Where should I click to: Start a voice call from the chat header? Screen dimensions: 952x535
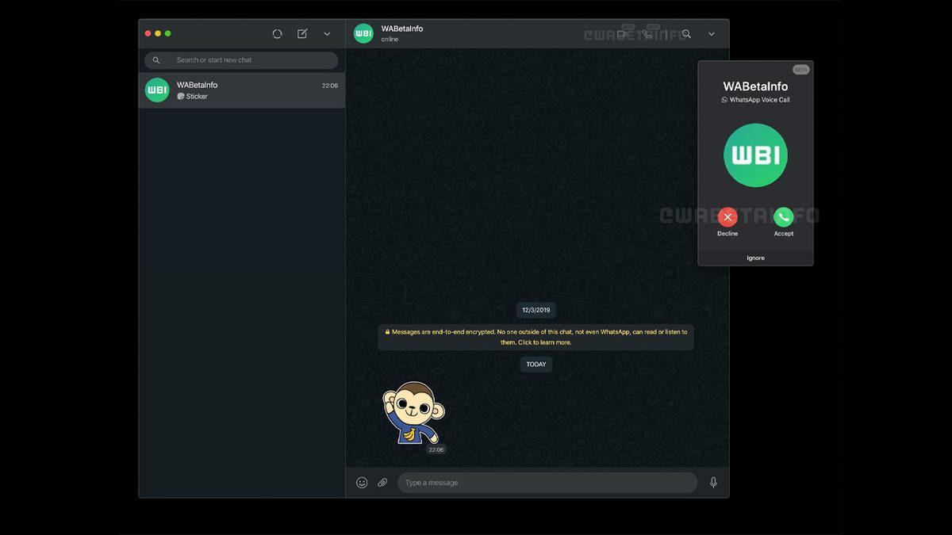pyautogui.click(x=647, y=33)
